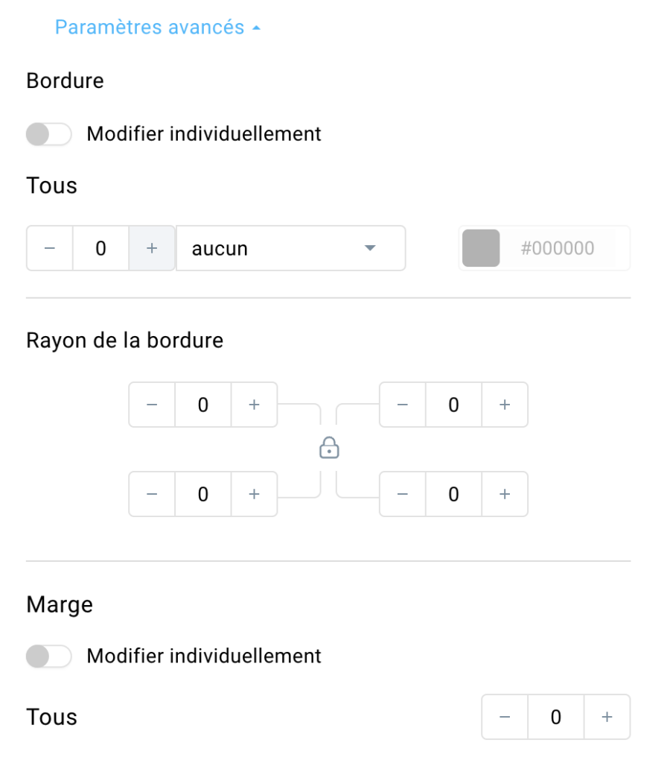The image size is (664, 763).
Task: Click the #000000 hex color field
Action: point(557,248)
